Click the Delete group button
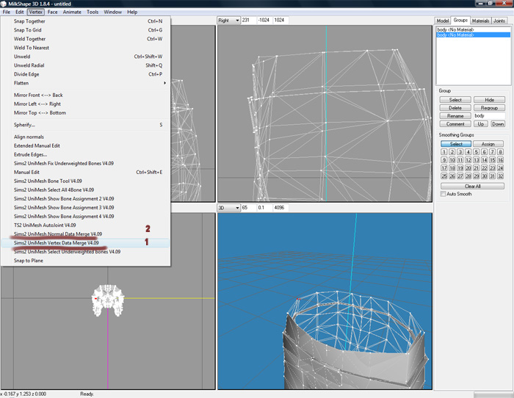Viewport: 514px width, 398px height. coord(455,108)
